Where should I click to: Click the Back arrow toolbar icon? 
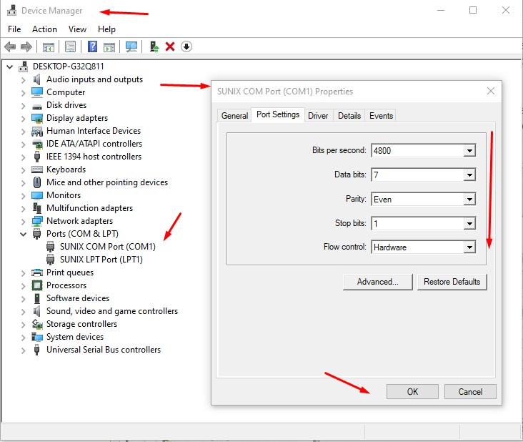pos(10,46)
